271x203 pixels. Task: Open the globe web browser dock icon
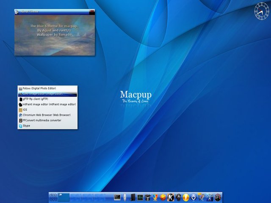(x=155, y=198)
